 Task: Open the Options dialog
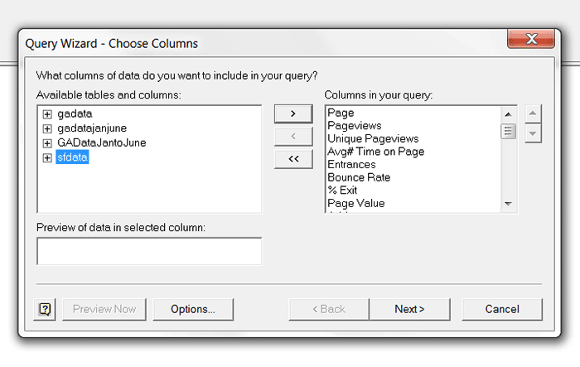[x=193, y=309]
